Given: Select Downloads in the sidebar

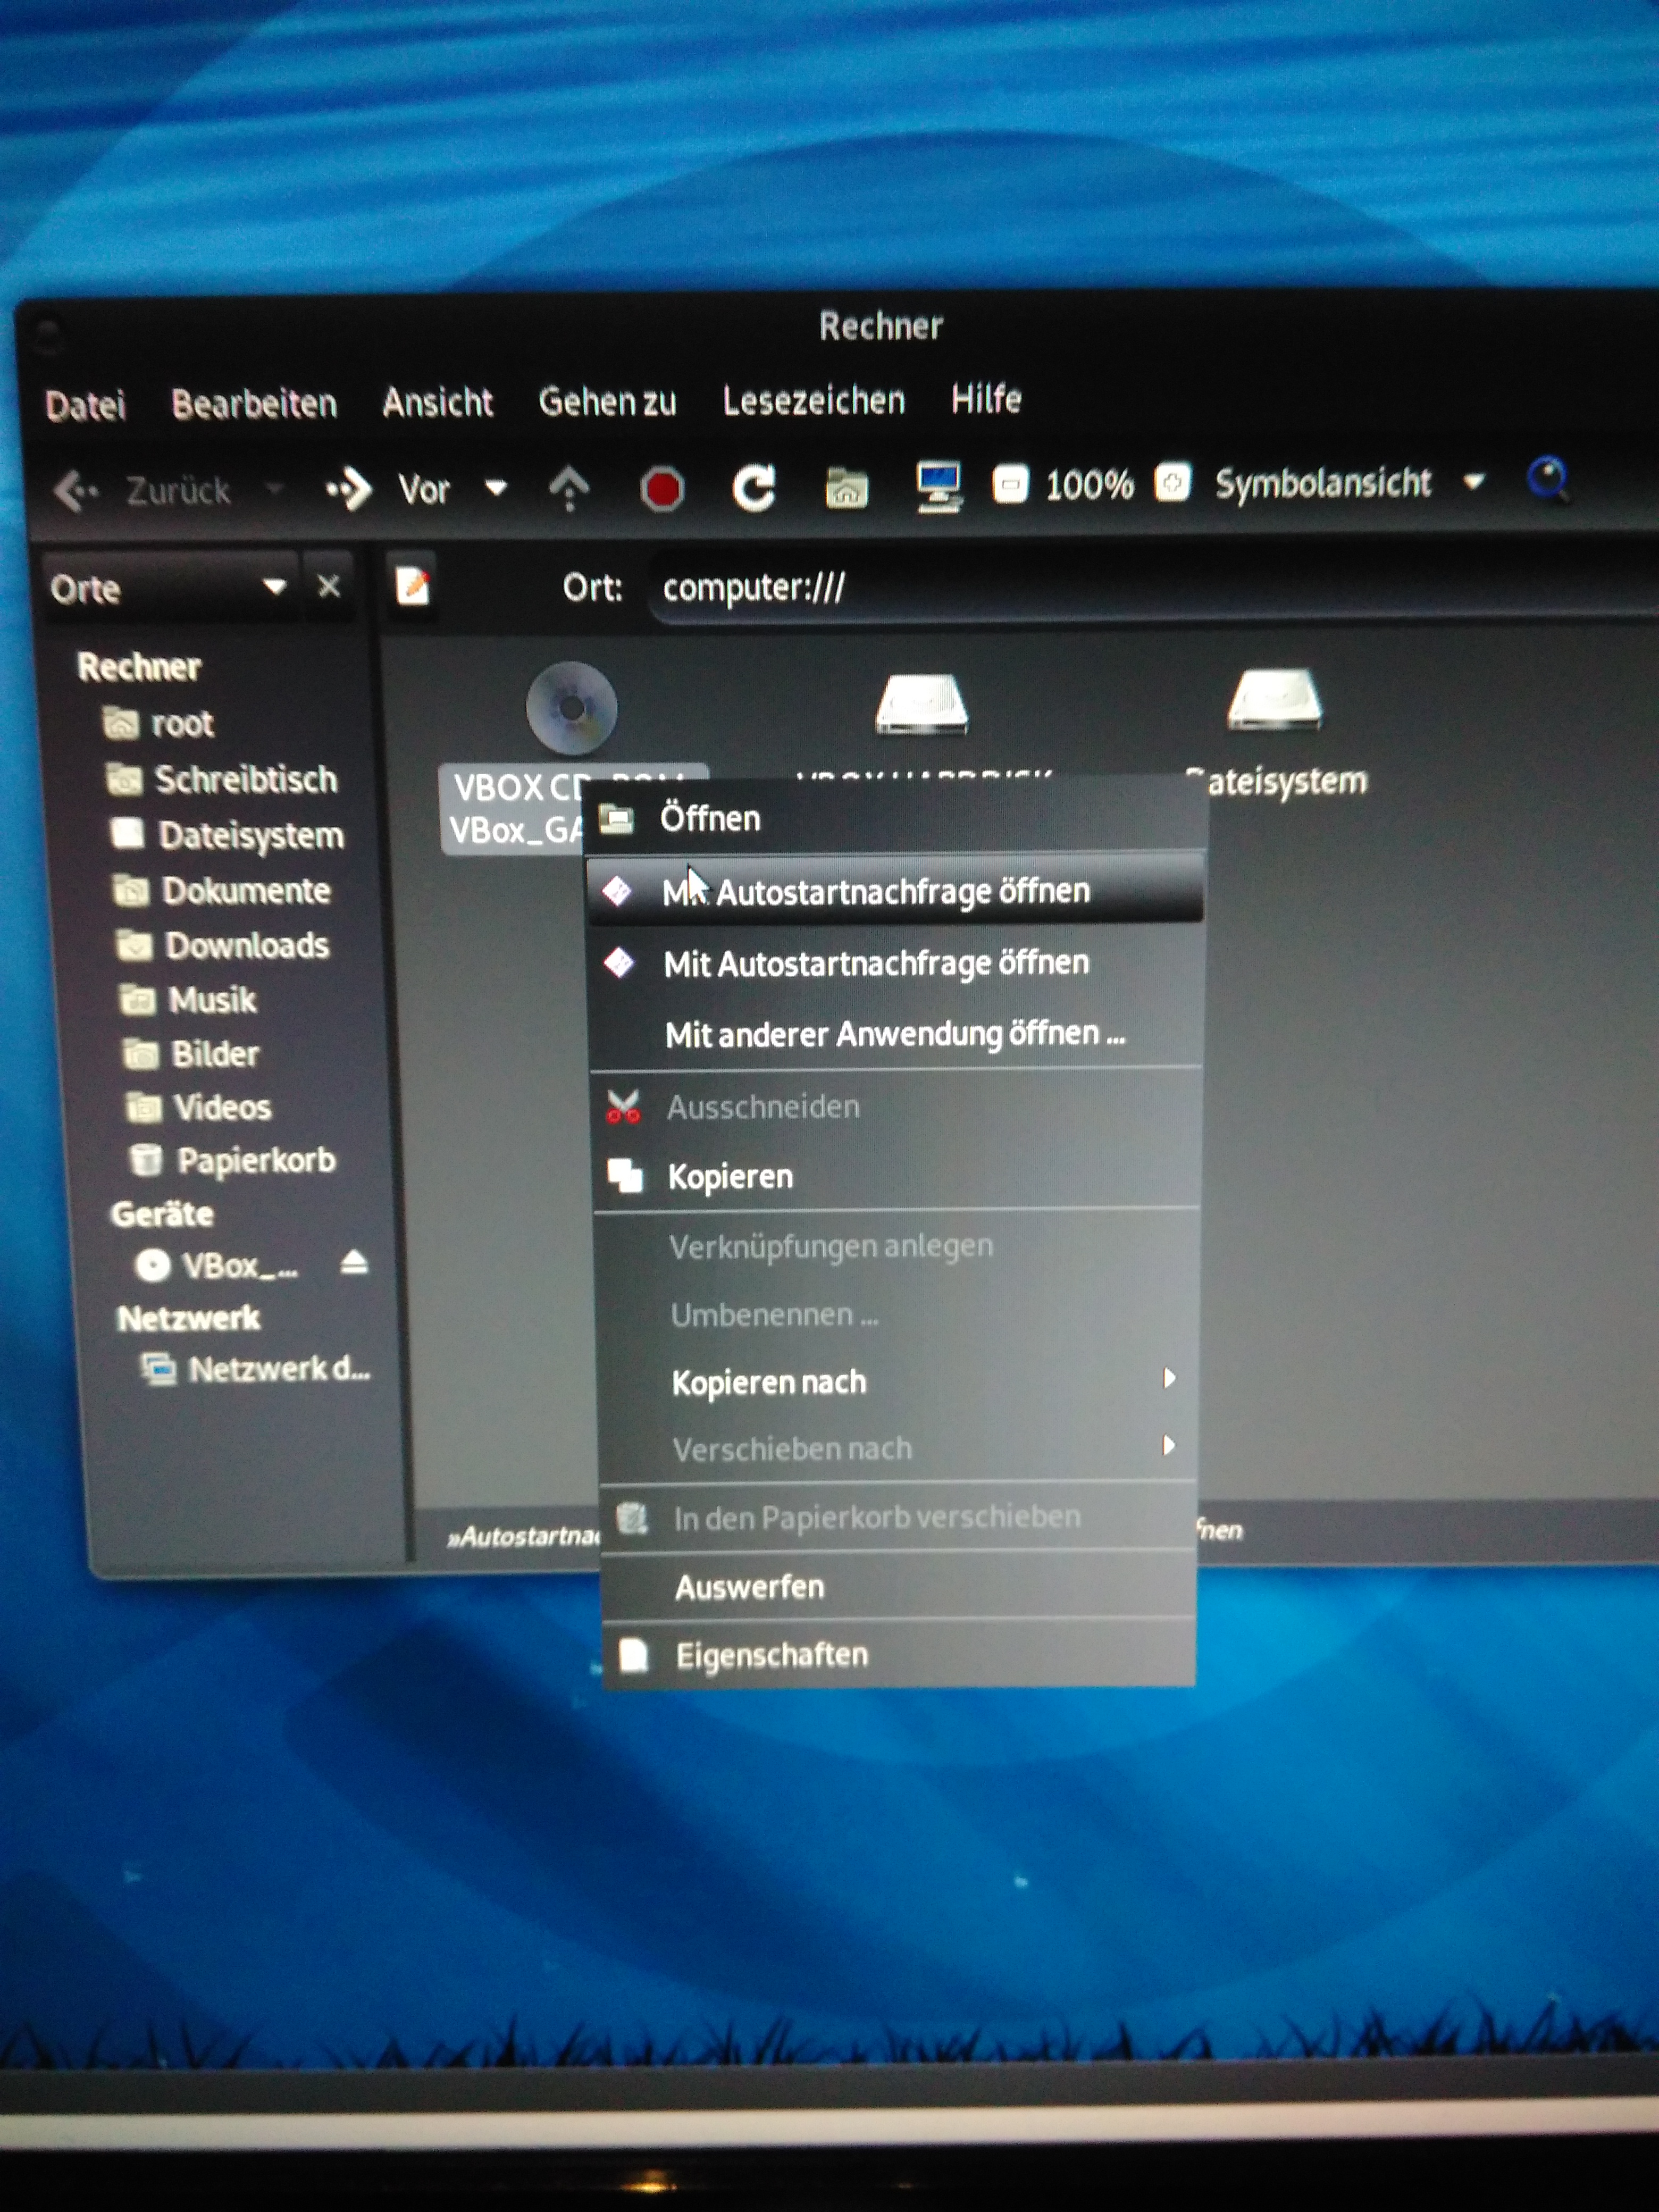Looking at the screenshot, I should pyautogui.click(x=246, y=945).
